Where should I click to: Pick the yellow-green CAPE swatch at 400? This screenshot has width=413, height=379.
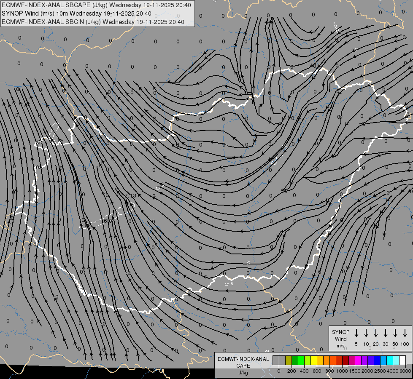click(x=308, y=360)
